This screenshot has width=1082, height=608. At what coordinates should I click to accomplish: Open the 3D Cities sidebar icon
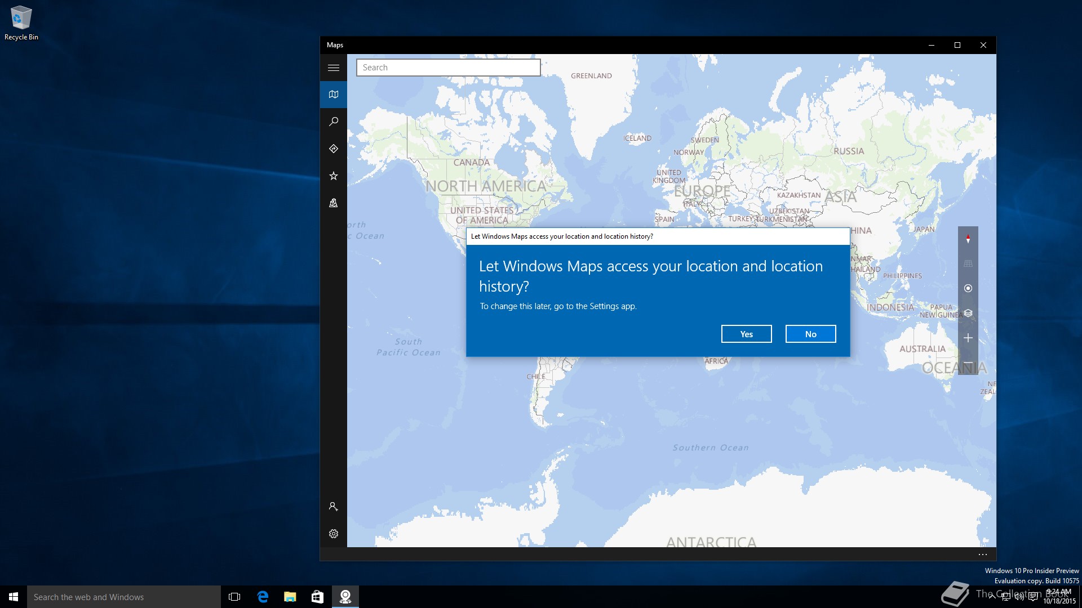334,203
